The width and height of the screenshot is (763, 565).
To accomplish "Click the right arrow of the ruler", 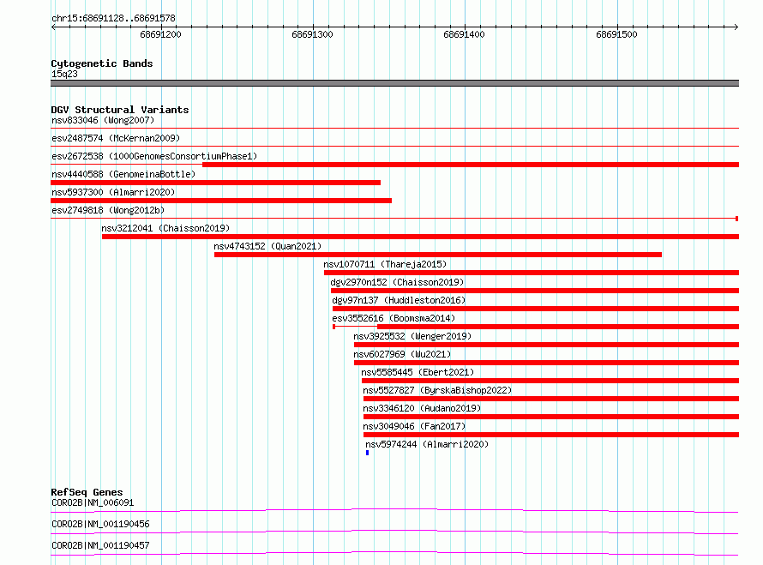I will [x=736, y=27].
